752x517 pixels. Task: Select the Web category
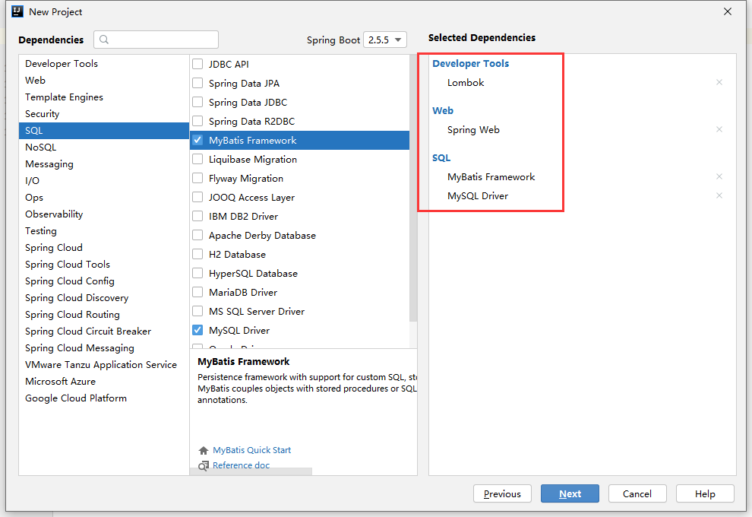pos(104,80)
